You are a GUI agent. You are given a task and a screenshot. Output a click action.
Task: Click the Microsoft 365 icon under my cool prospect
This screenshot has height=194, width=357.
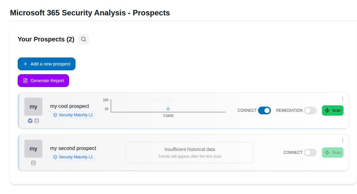click(x=30, y=121)
